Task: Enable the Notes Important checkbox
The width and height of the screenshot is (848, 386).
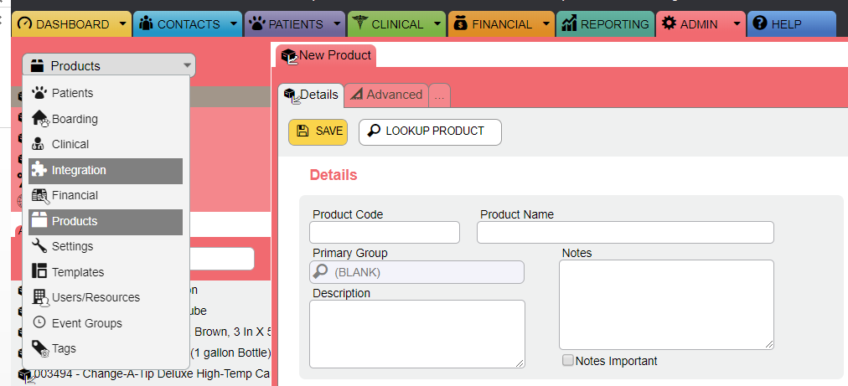Action: [568, 361]
